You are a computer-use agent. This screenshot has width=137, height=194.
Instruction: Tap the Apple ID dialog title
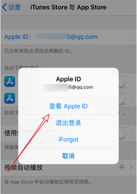[x=68, y=79]
